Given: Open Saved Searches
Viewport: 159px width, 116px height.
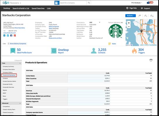Looking at the screenshot, I should click(38, 8).
